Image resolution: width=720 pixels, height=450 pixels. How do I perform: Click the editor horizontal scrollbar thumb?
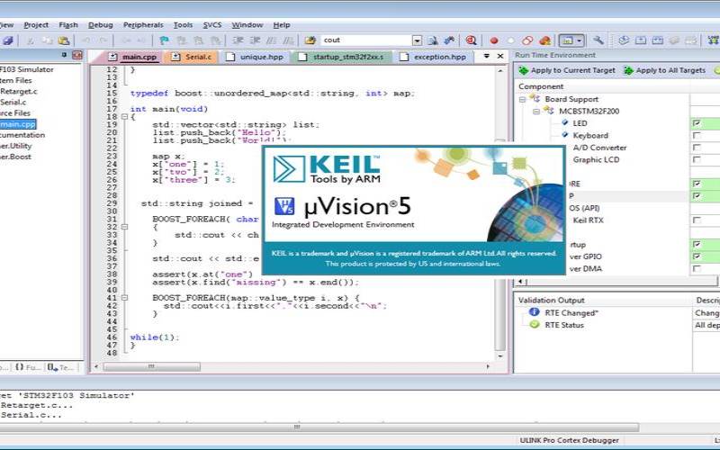point(151,366)
